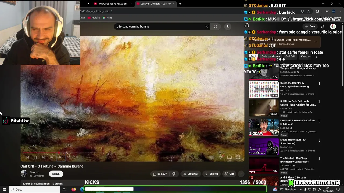The width and height of the screenshot is (344, 193).
Task: Close the 100 SONGS browser tab
Action: point(131,4)
